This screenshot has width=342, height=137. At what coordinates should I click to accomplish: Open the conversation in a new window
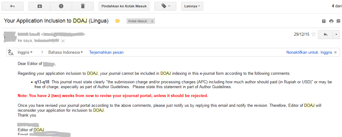[338, 21]
